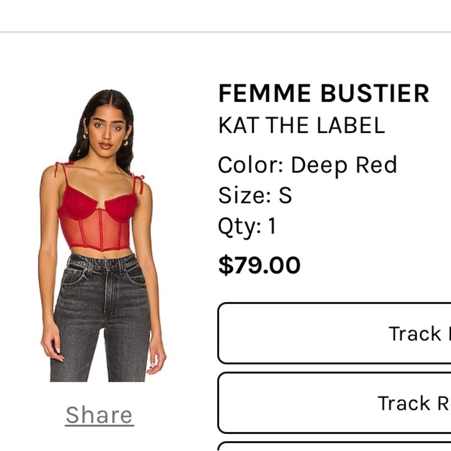Image resolution: width=451 pixels, height=451 pixels.
Task: Click the Share link below the product image
Action: coord(98,414)
